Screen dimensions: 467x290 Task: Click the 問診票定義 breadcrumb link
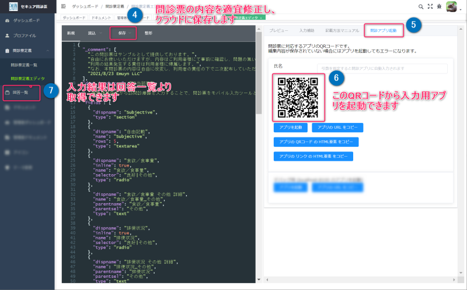[114, 6]
